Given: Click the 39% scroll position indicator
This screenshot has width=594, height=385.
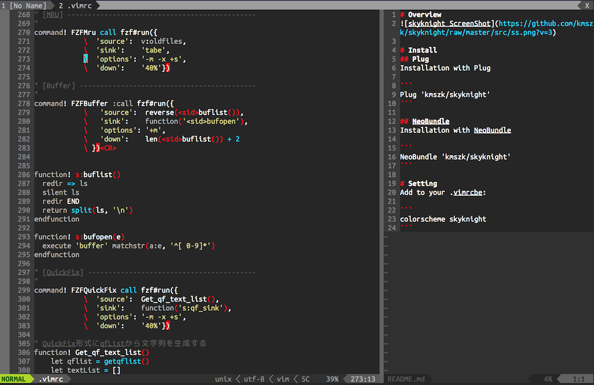Looking at the screenshot, I should (x=332, y=379).
